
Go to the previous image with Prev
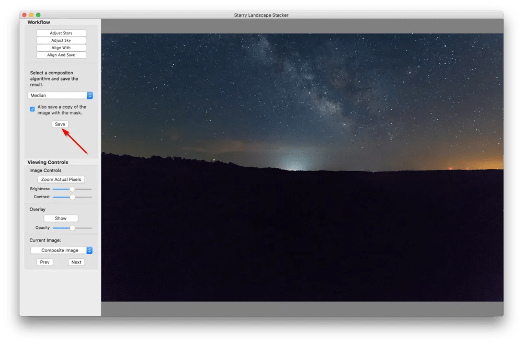pos(45,262)
